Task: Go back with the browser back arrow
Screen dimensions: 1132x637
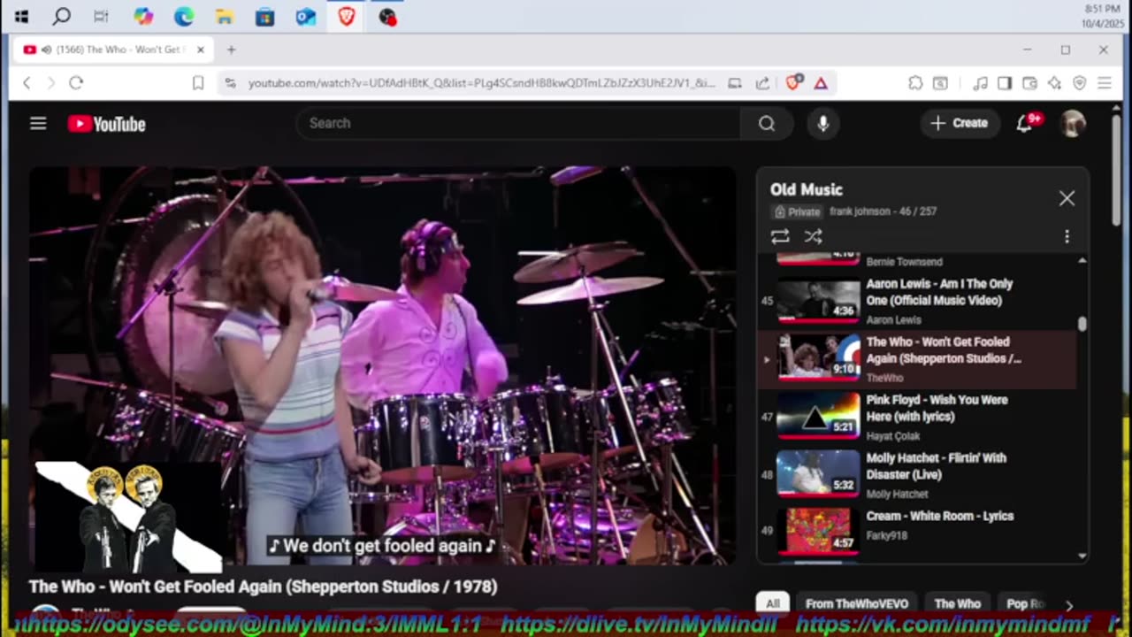Action: click(27, 83)
